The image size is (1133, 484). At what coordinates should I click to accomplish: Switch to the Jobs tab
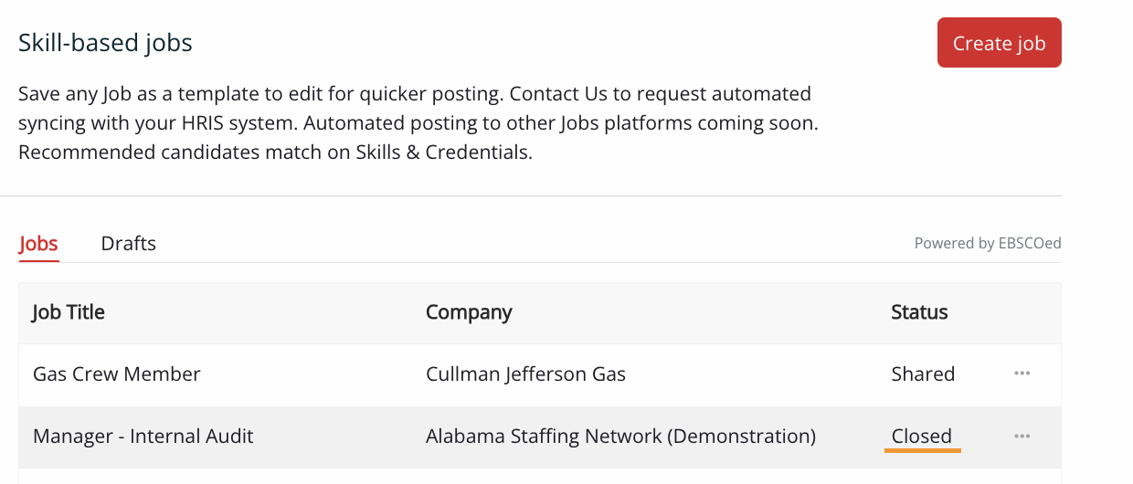tap(38, 244)
